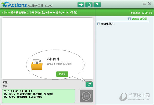Open the document file icon button

[89, 5]
